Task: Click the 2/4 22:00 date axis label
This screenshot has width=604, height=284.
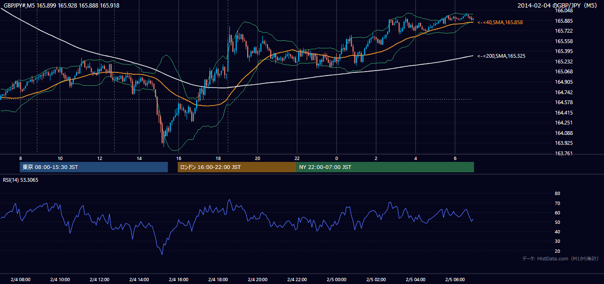Action: pyautogui.click(x=297, y=279)
